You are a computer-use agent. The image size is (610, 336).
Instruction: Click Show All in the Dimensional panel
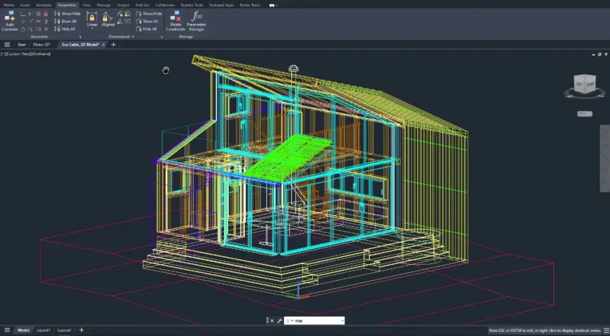point(149,21)
